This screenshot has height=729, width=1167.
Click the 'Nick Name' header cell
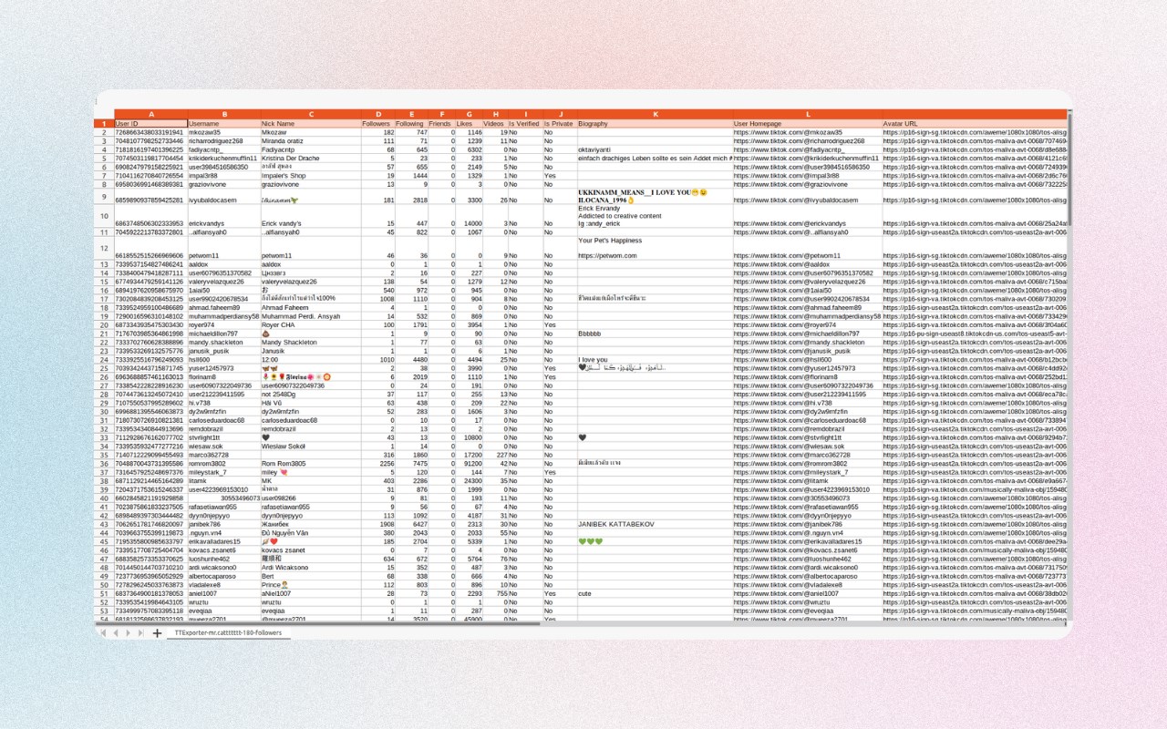[x=310, y=124]
